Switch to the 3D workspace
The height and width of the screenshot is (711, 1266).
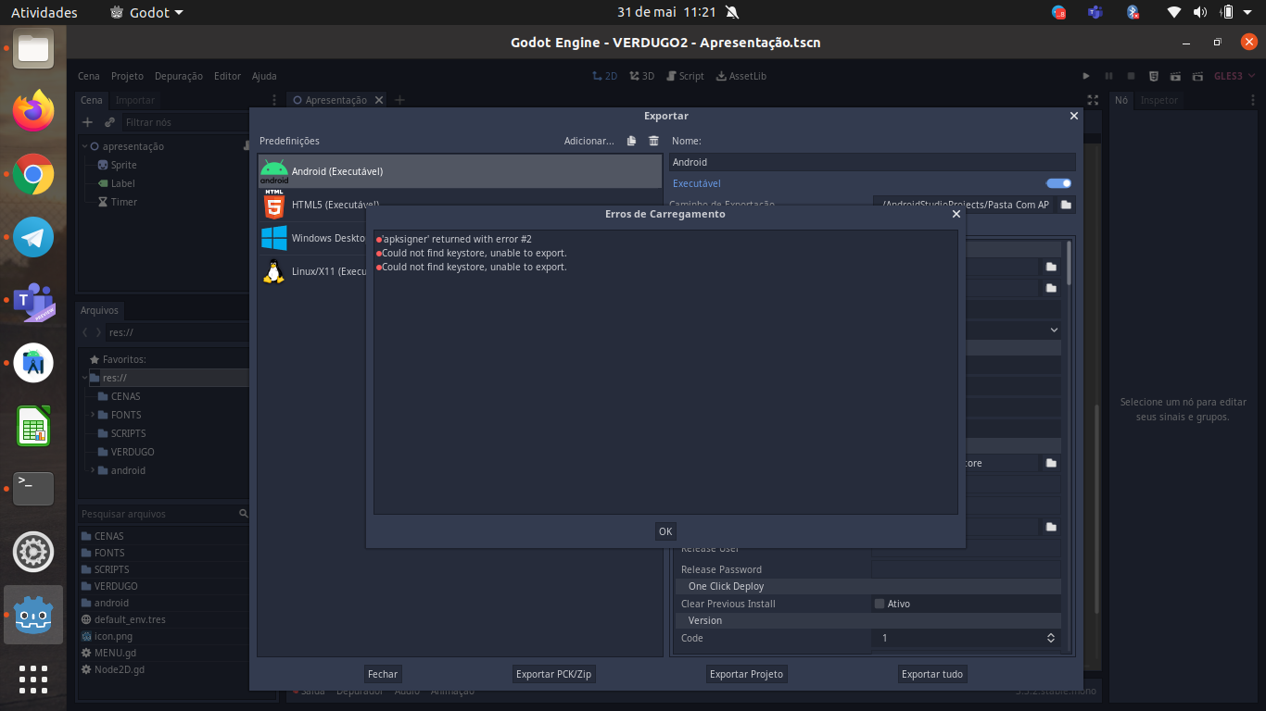pos(641,76)
